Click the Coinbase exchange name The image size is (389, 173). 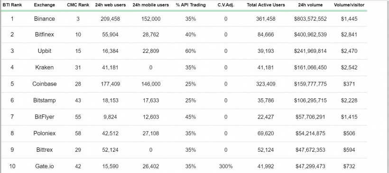45,84
